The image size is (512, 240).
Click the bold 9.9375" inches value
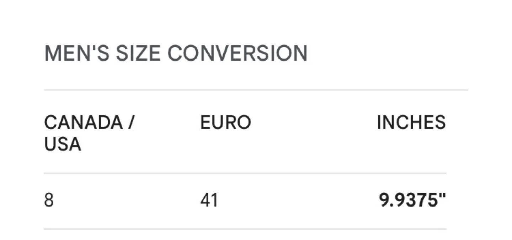click(x=412, y=201)
